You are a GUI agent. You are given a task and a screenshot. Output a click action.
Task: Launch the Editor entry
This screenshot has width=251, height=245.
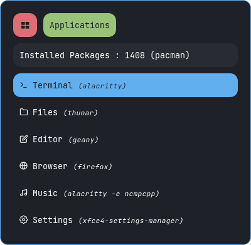[x=125, y=139]
